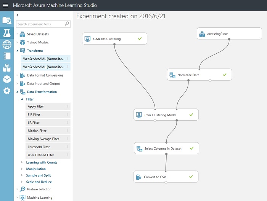Select second WebServiceAML [Normalize... transform
This screenshot has height=201, width=267.
(x=45, y=67)
